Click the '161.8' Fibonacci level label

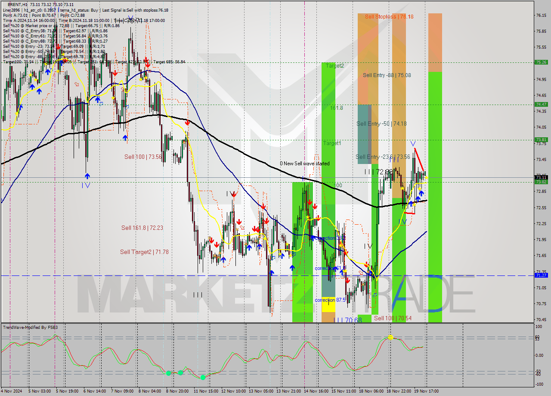click(337, 108)
